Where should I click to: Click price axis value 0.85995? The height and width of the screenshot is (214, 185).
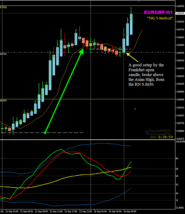pyautogui.click(x=180, y=100)
